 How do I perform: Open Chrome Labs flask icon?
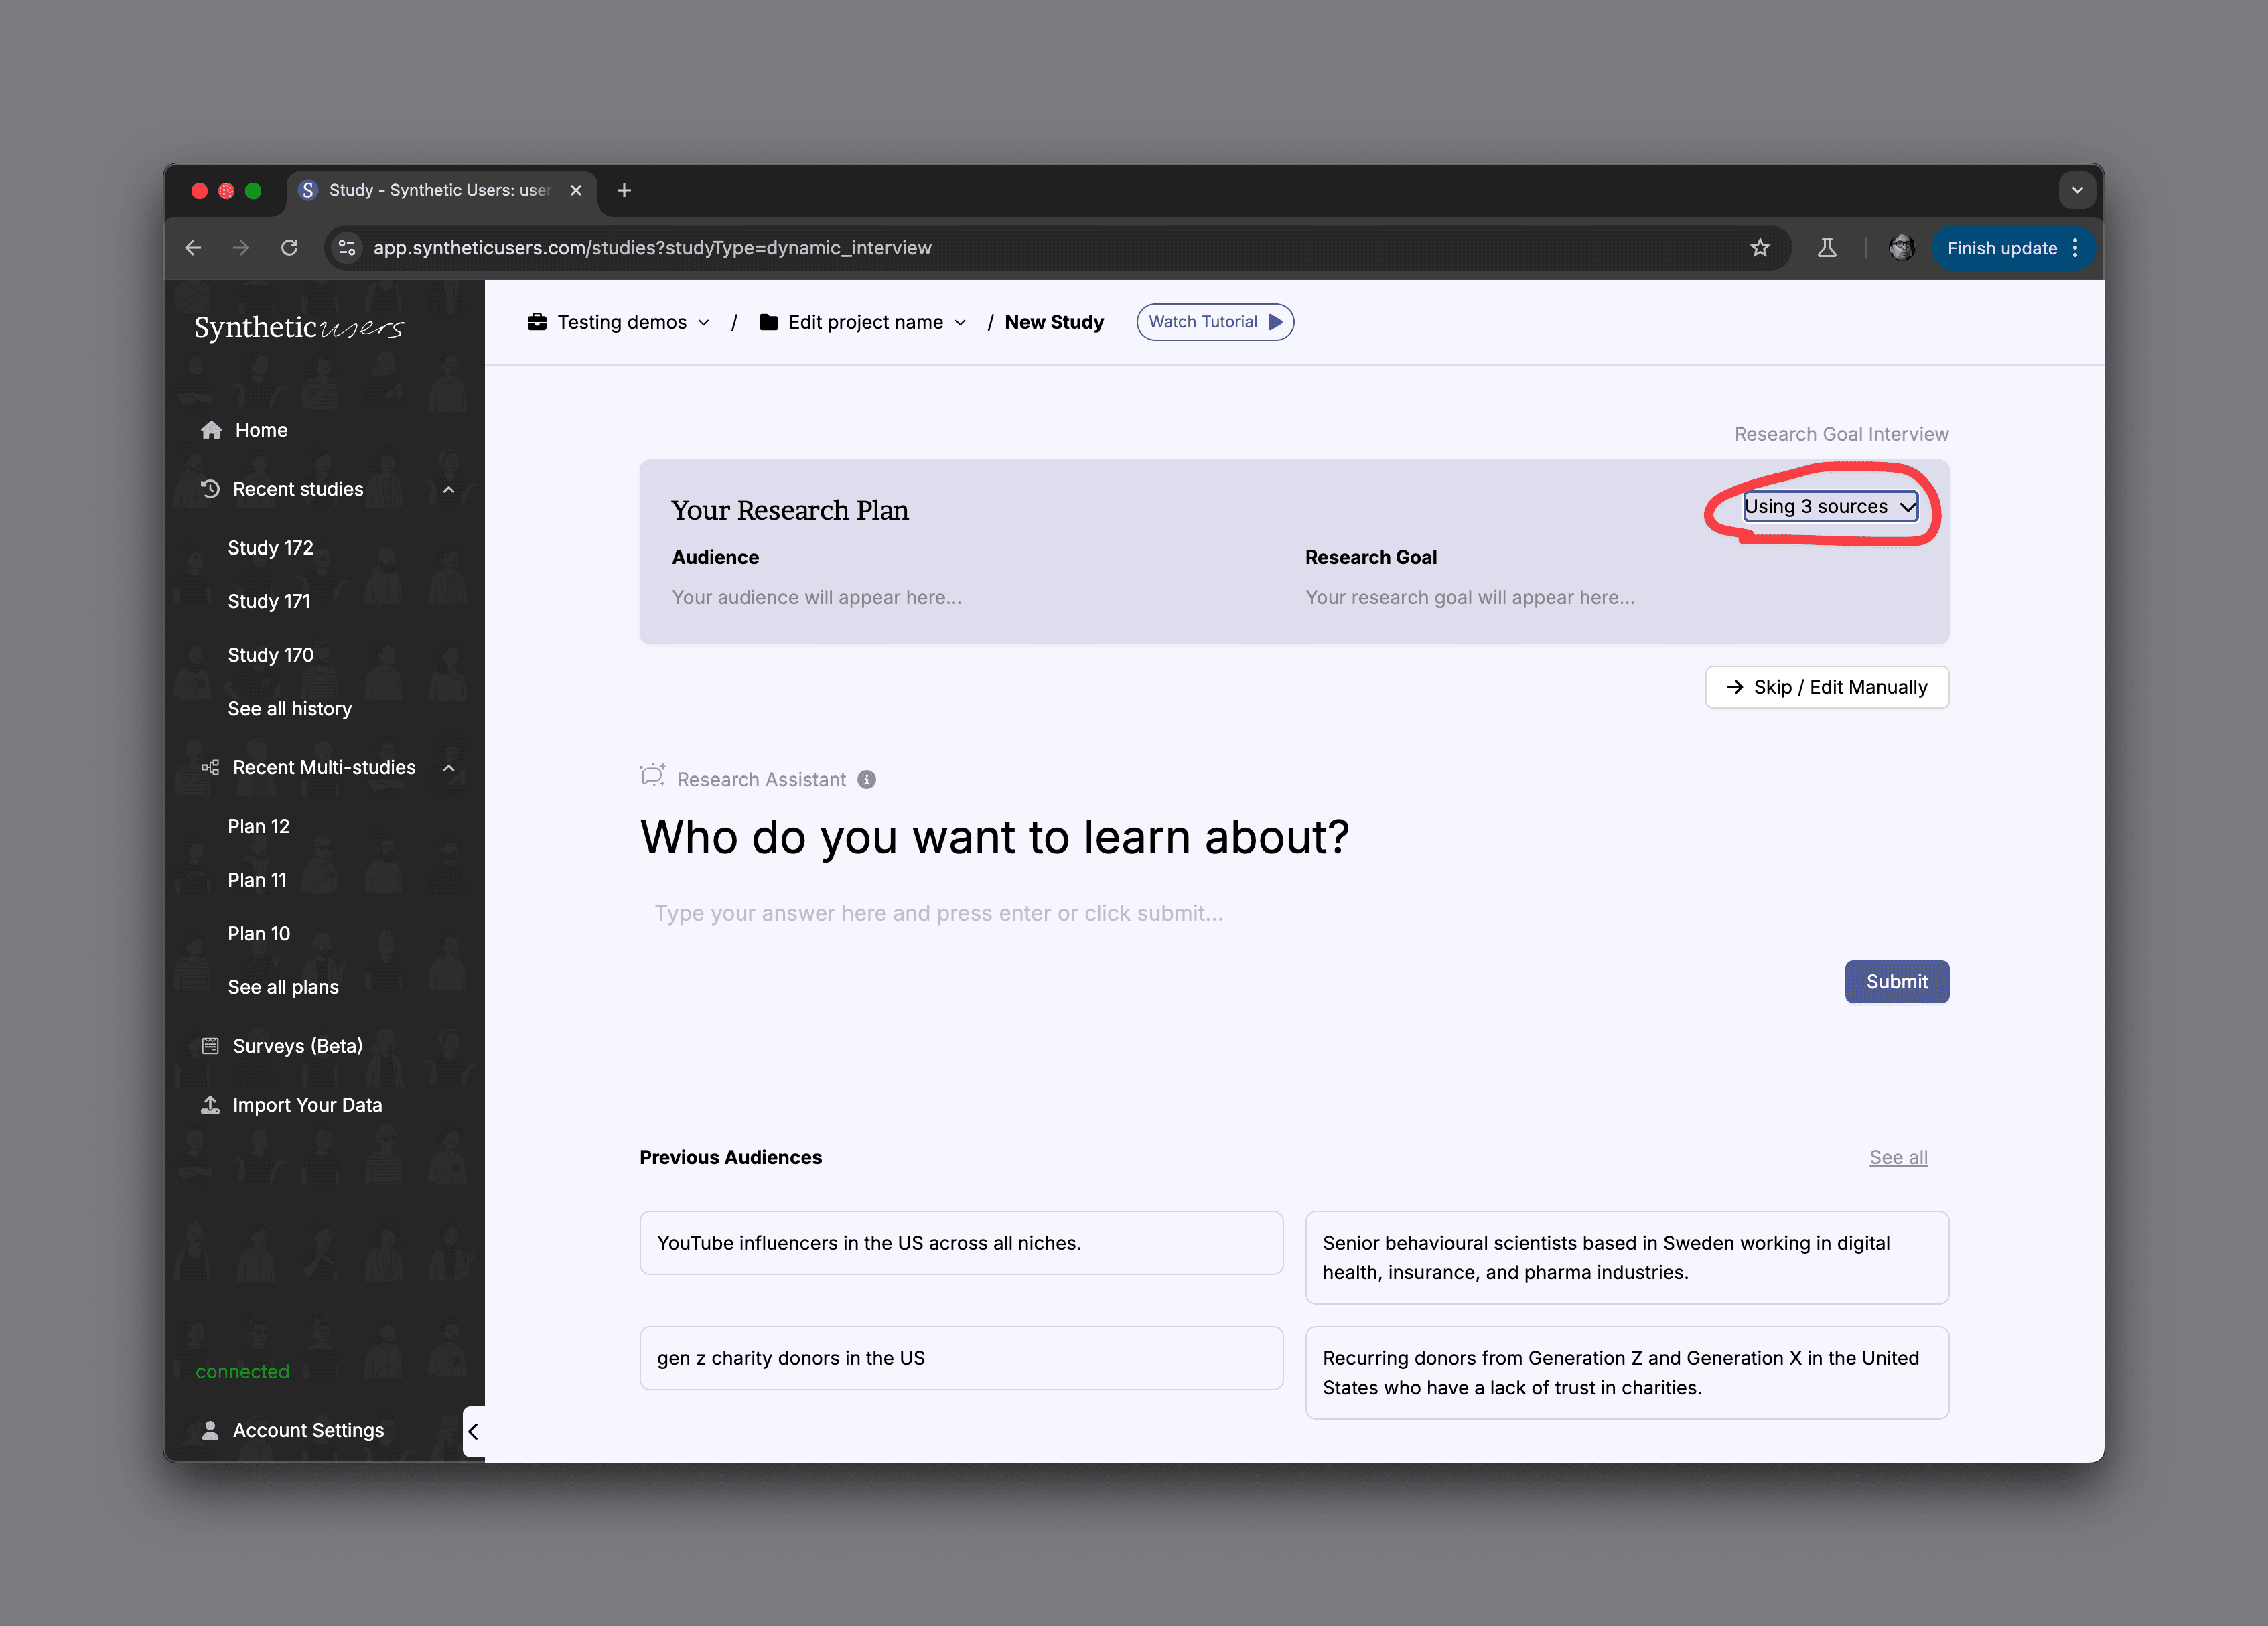point(1826,248)
